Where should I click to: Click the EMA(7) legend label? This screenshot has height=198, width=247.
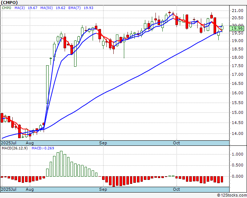[74, 8]
